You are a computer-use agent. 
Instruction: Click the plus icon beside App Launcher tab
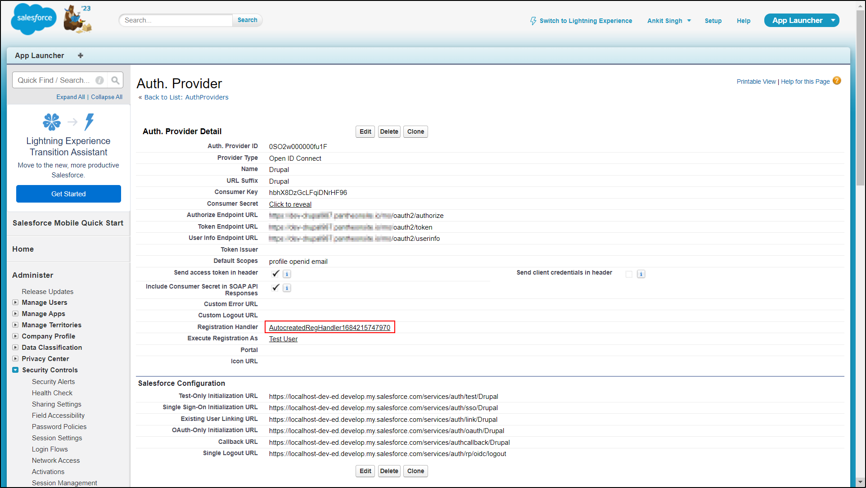point(81,55)
